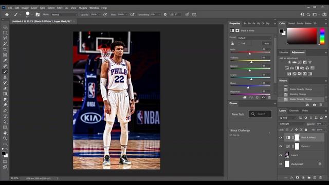The image size is (329, 185).
Task: Create a new layer icon
Action: tap(315, 178)
